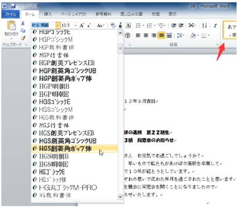Viewport: 237px width, 207px height.
Task: Center the paragraph text
Action: point(146,35)
